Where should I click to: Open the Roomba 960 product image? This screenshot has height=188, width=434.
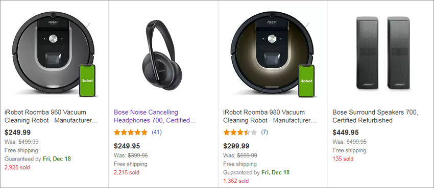(54, 55)
